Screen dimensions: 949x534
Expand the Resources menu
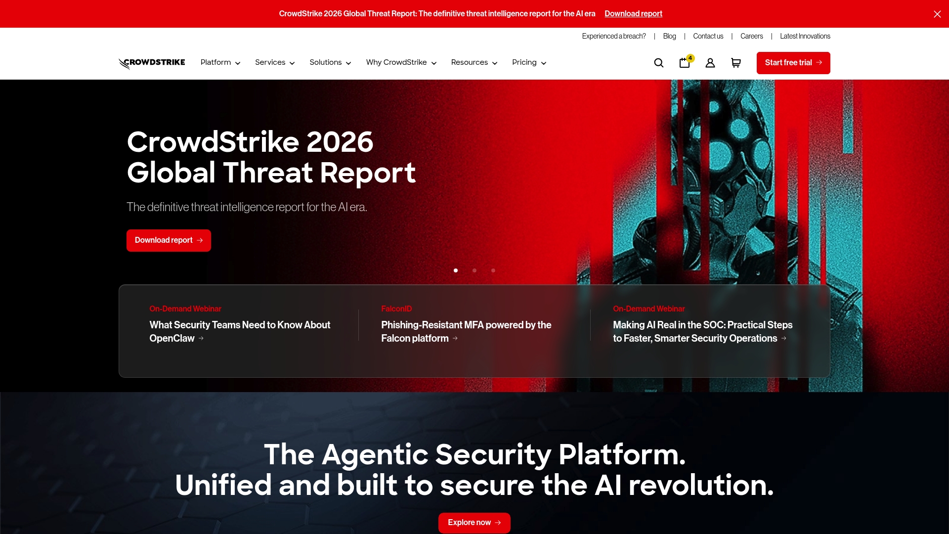(474, 62)
